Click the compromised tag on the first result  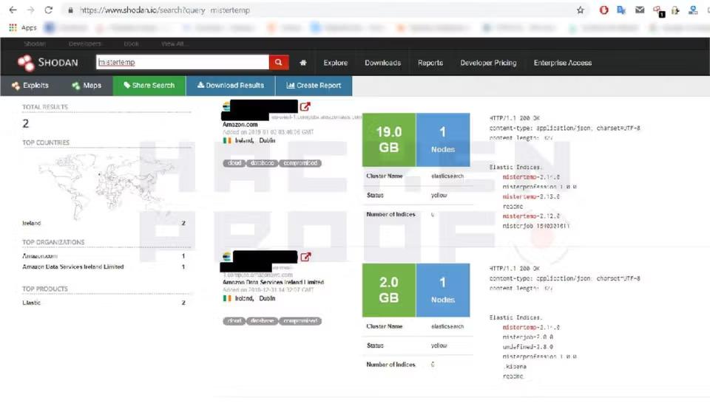[300, 162]
